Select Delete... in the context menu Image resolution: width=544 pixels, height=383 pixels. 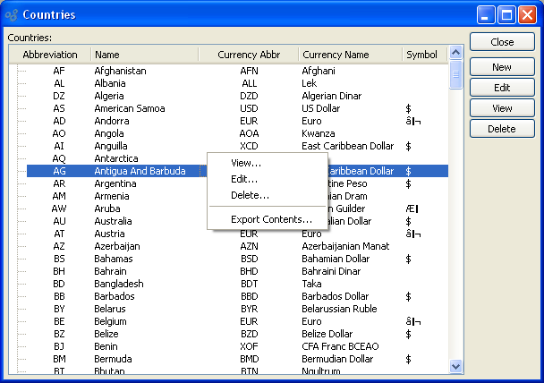coord(250,195)
